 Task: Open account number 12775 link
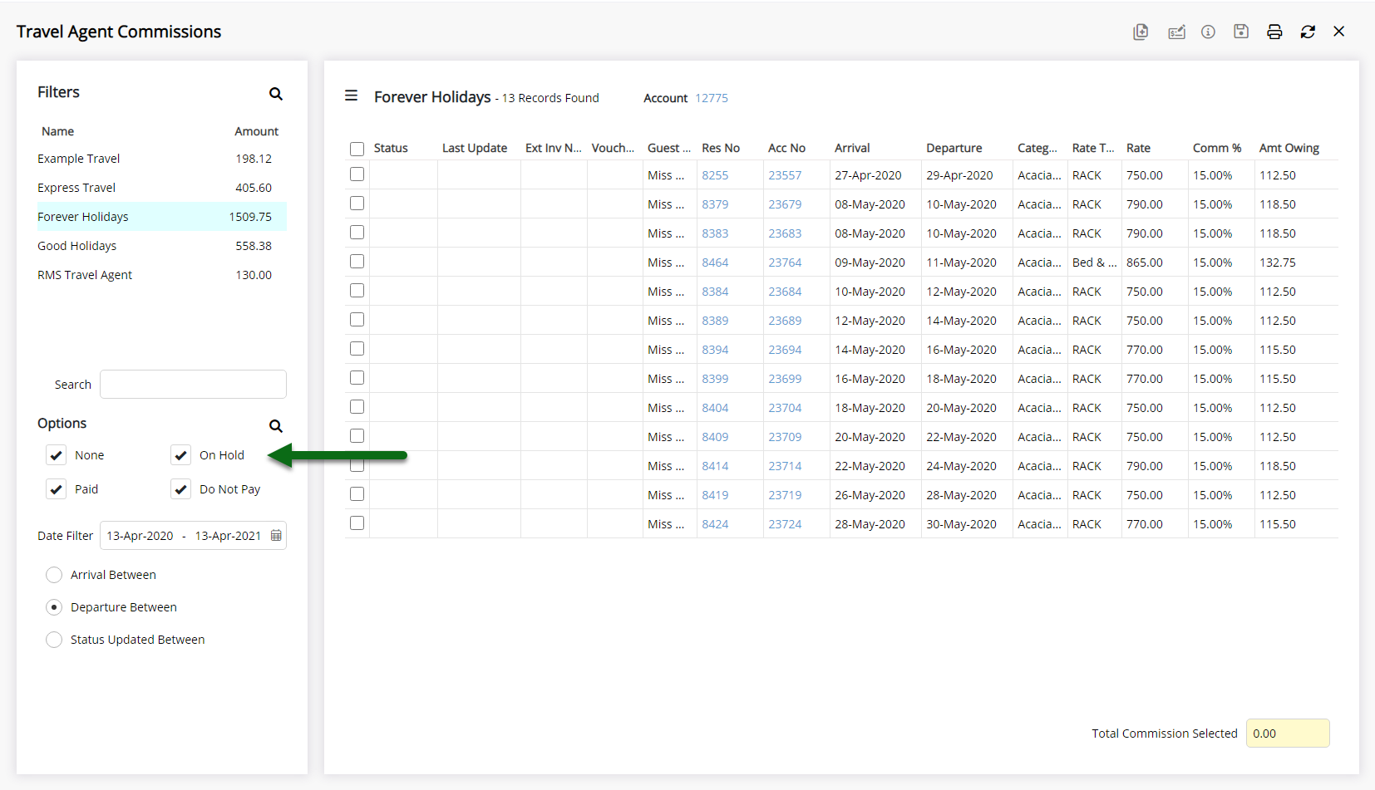(x=712, y=98)
